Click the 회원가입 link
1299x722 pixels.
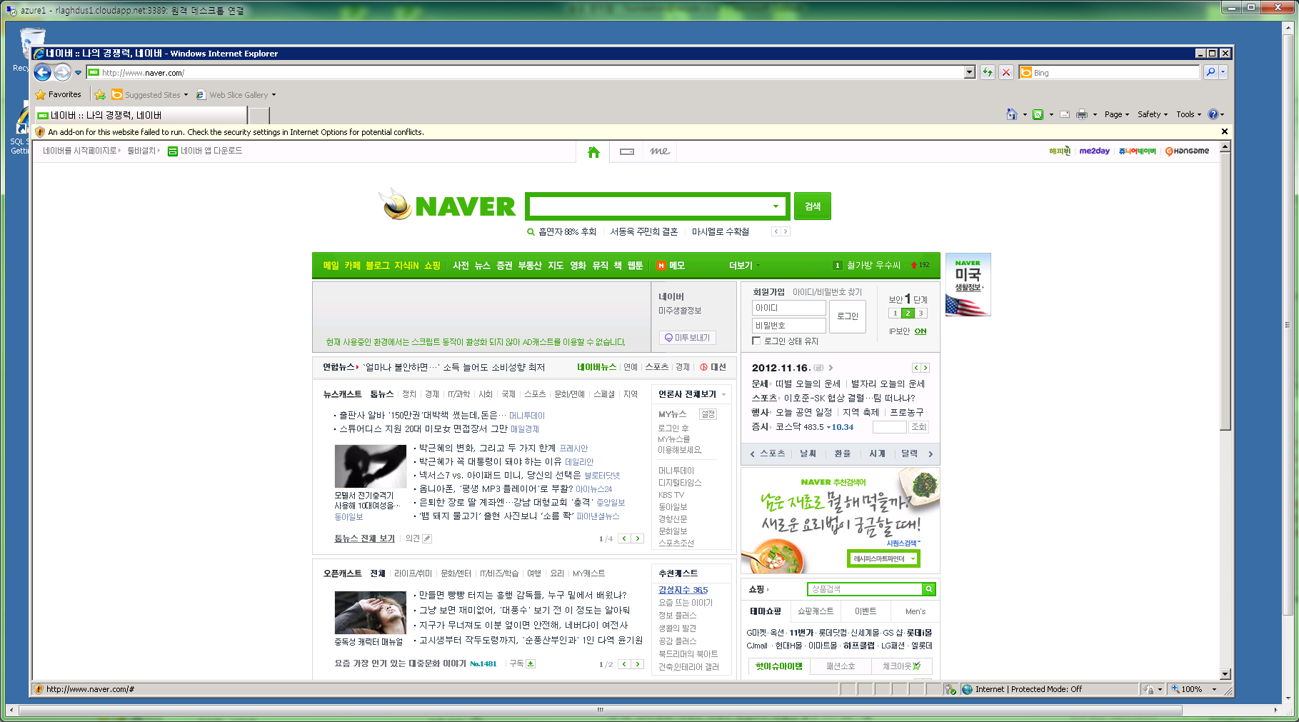(768, 292)
